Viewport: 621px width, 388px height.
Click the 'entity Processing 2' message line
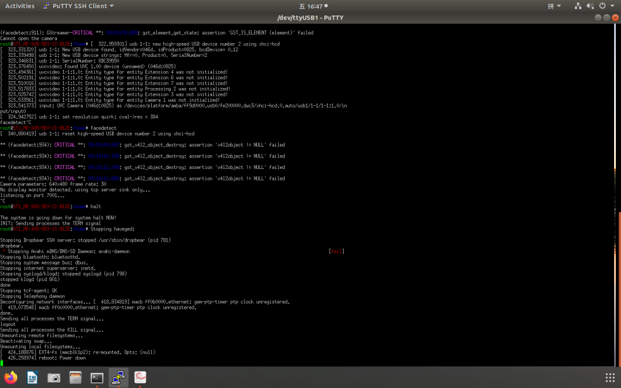click(x=115, y=89)
